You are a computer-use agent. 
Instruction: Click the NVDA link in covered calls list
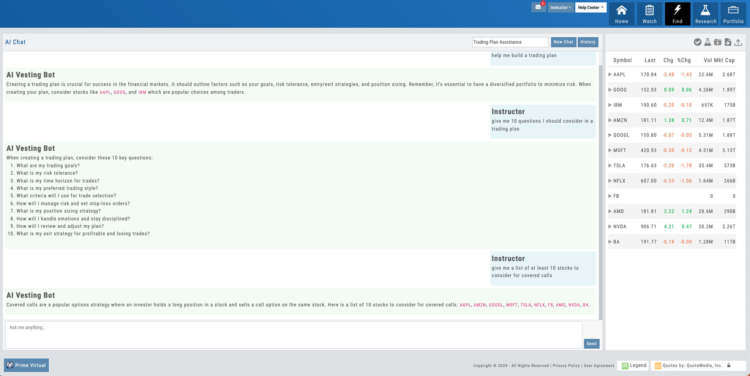(x=574, y=305)
